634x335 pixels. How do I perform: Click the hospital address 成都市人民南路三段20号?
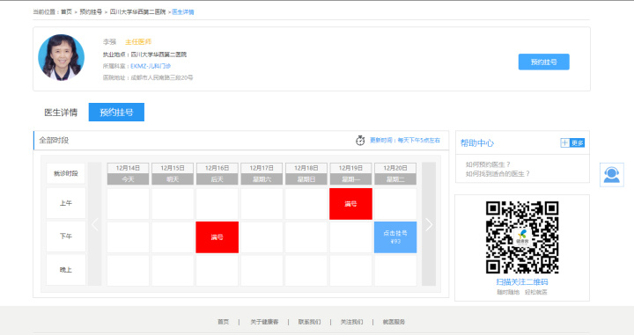[x=162, y=77]
